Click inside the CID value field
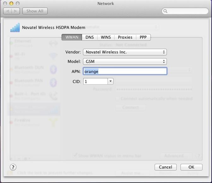This screenshot has height=183, width=212. point(95,81)
